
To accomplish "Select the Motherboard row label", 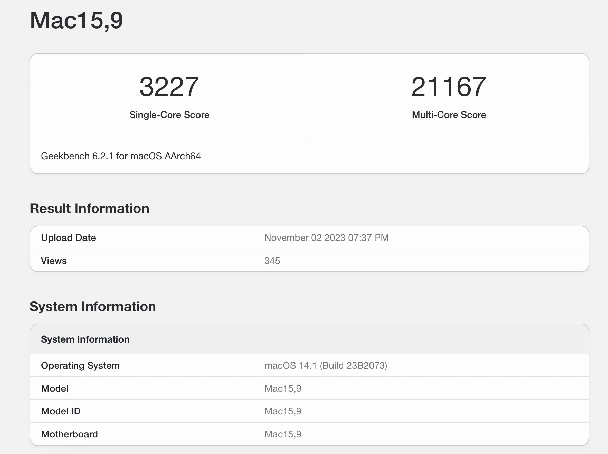I will (x=69, y=434).
